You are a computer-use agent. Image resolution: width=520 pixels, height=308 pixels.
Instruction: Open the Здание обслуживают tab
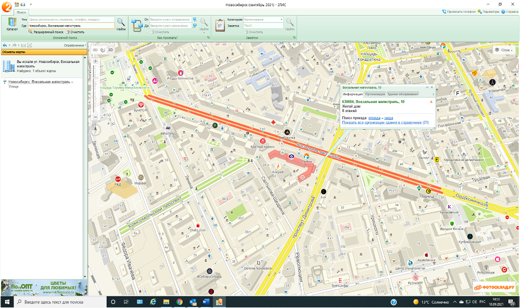tap(403, 94)
